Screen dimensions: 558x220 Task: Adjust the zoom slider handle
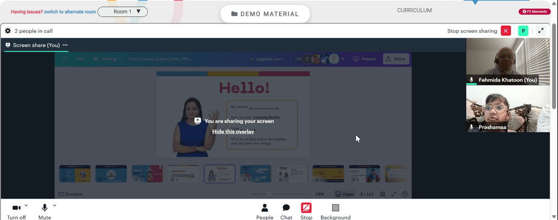[269, 194]
